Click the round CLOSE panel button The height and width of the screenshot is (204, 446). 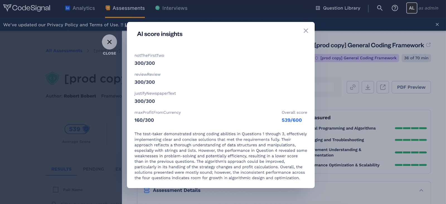point(109,42)
